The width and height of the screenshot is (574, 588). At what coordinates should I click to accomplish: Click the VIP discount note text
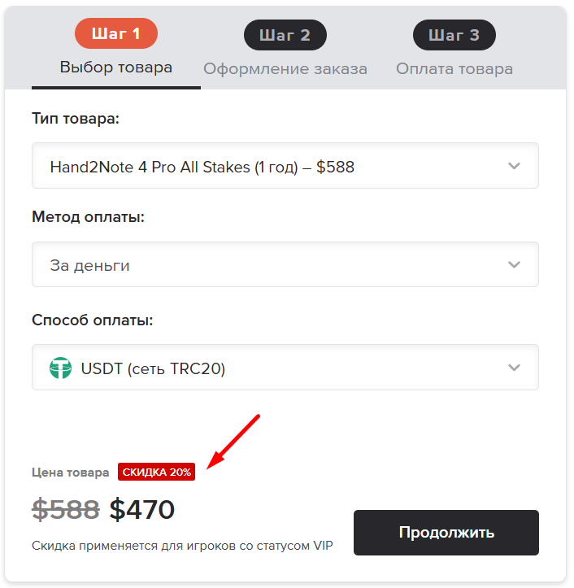(x=182, y=545)
